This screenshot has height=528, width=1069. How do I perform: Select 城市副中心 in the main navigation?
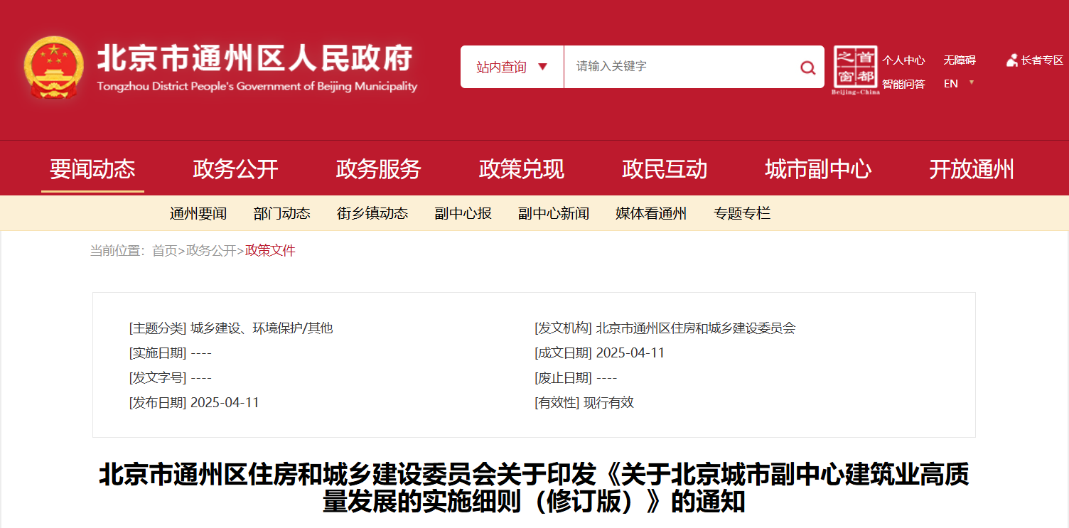[x=818, y=170]
